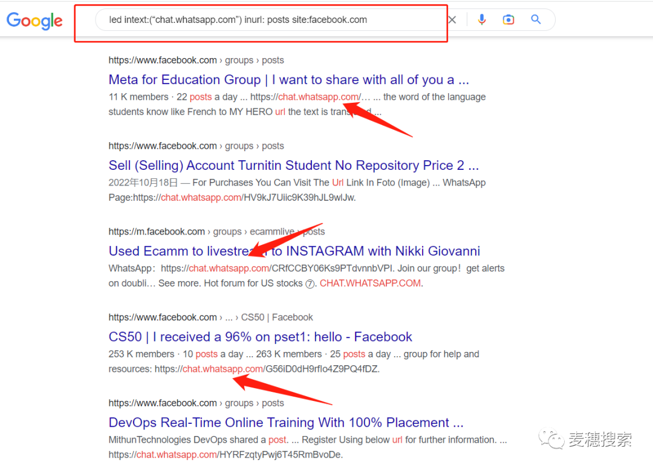This screenshot has width=653, height=468.
Task: Open the Sell Account Turnitin Student result
Action: [293, 166]
